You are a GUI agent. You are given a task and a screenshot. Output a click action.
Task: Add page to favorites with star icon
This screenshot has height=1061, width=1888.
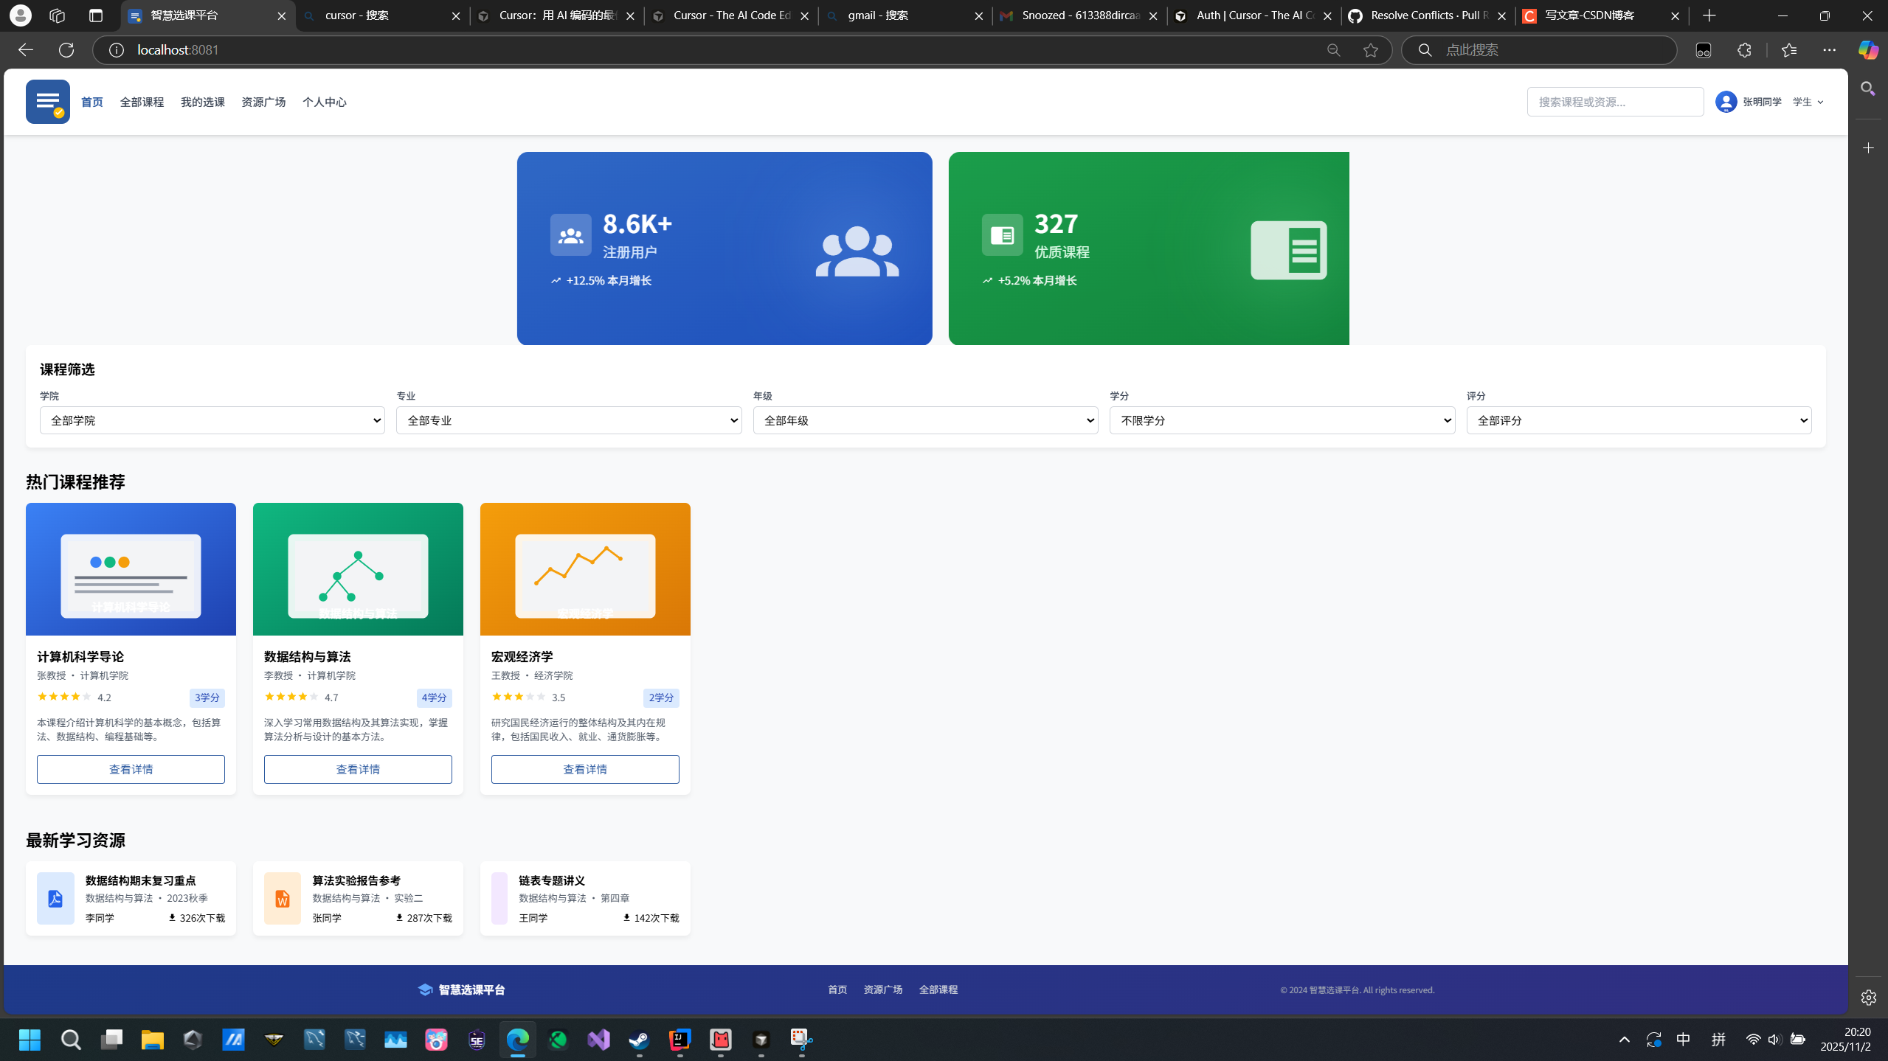(1370, 50)
